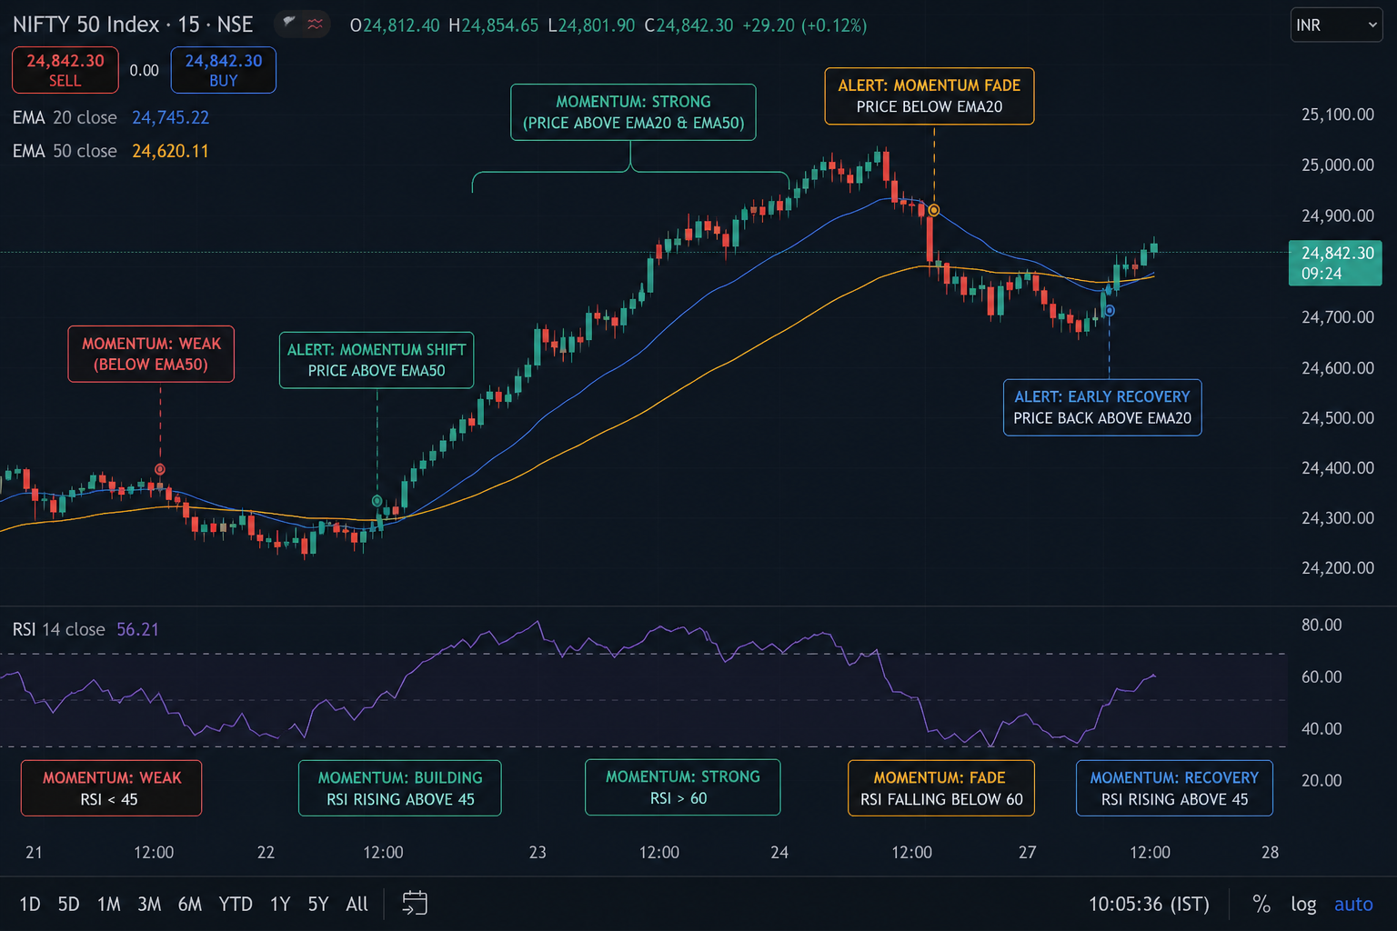This screenshot has width=1397, height=931.
Task: Click the EMA 50 value 24,620.11
Action: tap(170, 151)
